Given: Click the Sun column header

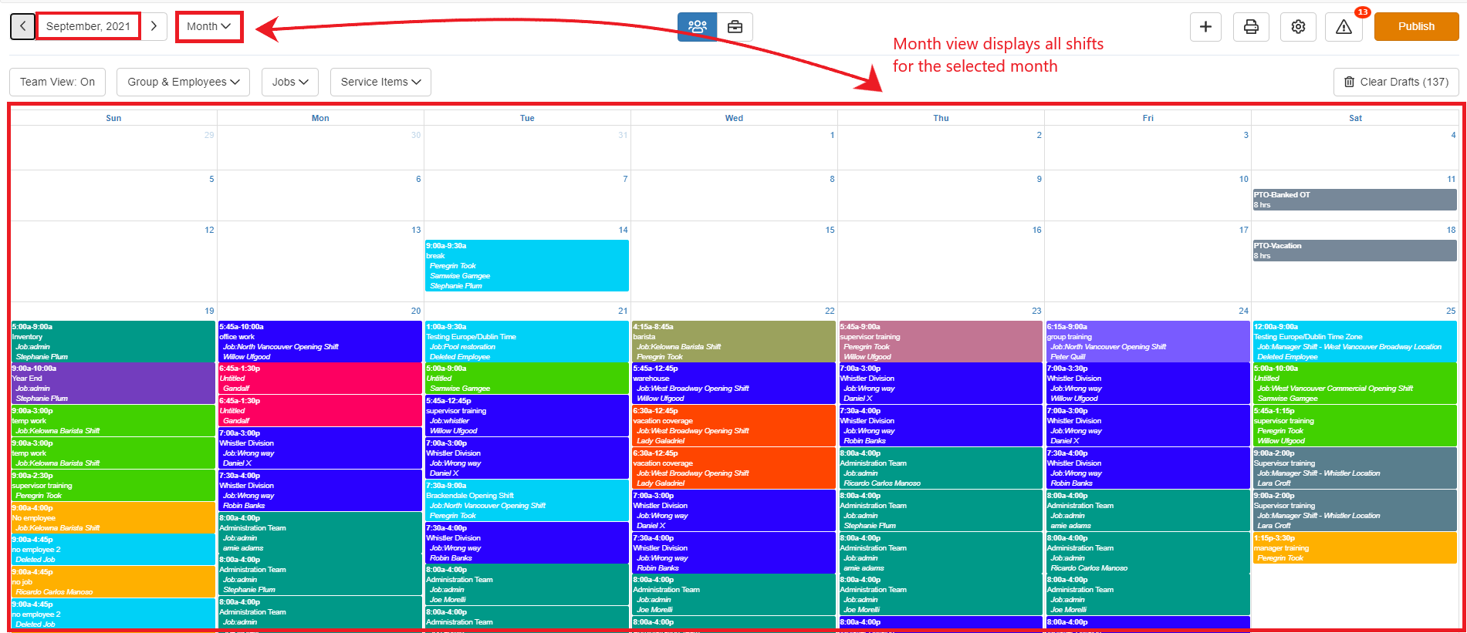Looking at the screenshot, I should pyautogui.click(x=113, y=118).
